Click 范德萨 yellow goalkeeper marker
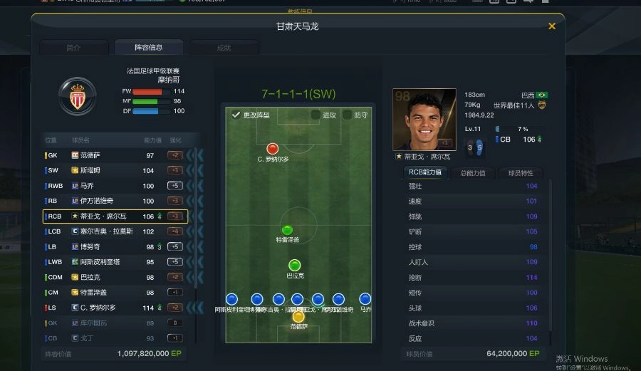 (x=298, y=317)
